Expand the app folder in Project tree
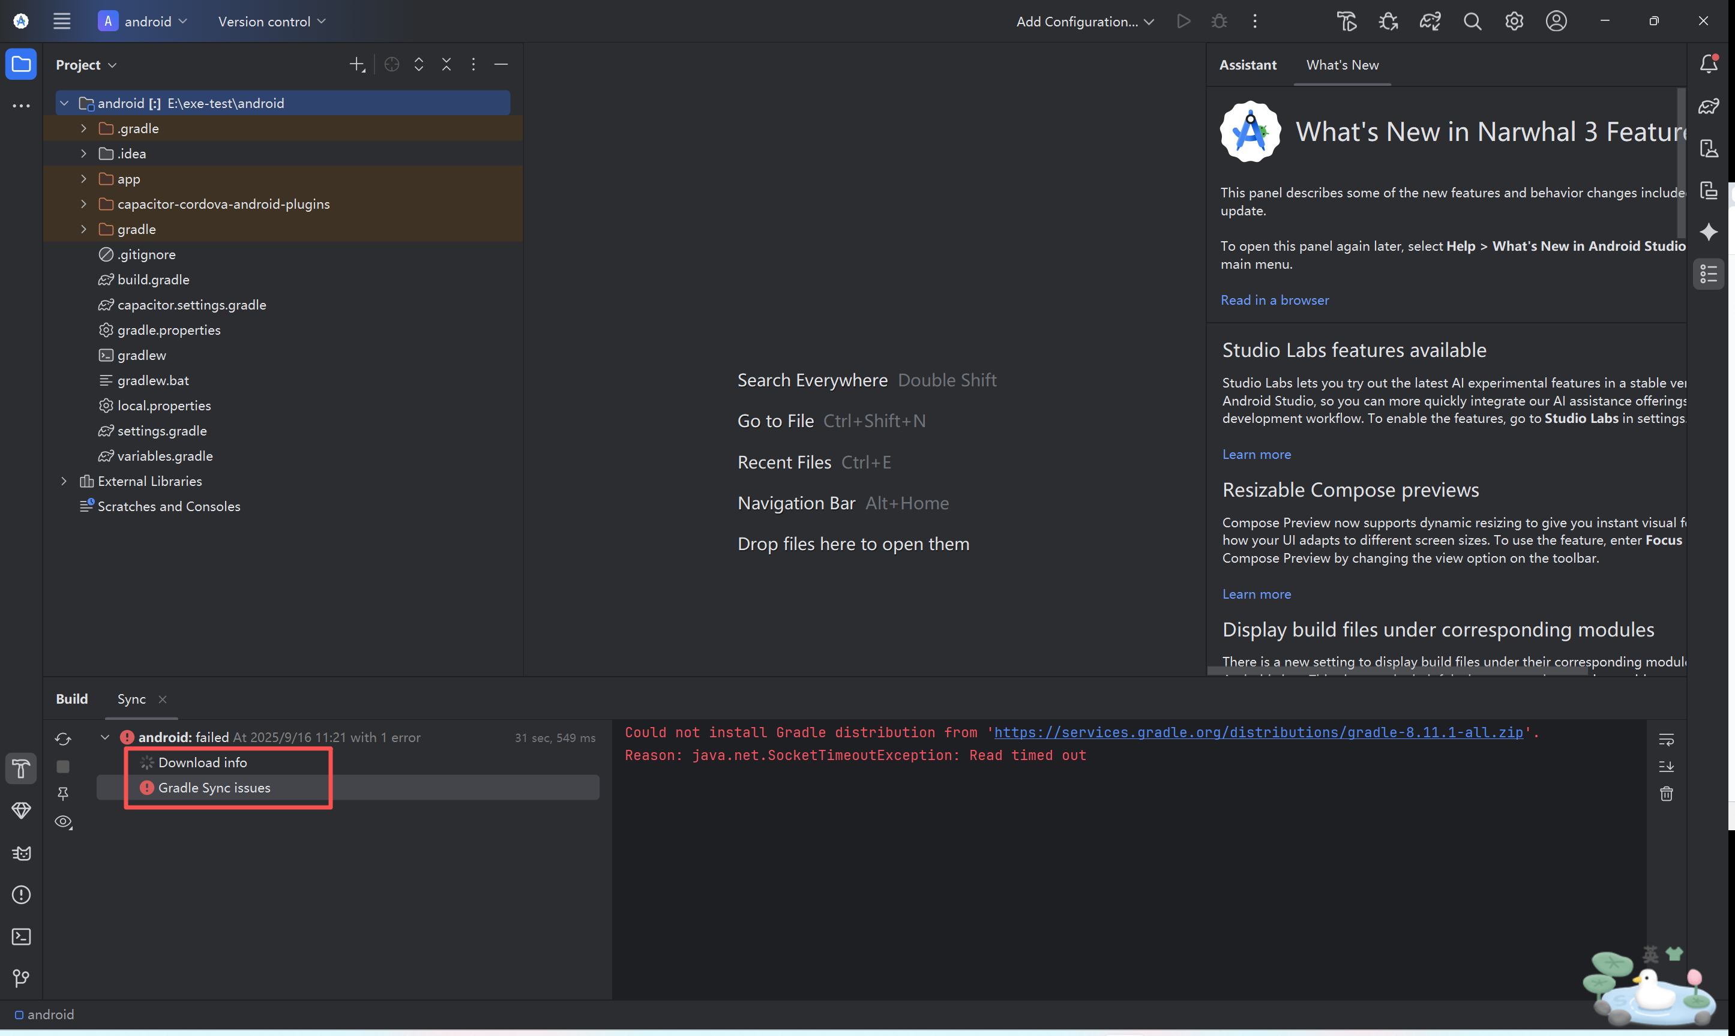 (x=83, y=179)
